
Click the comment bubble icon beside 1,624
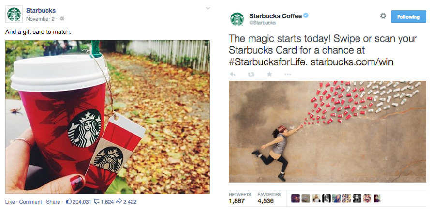click(97, 202)
